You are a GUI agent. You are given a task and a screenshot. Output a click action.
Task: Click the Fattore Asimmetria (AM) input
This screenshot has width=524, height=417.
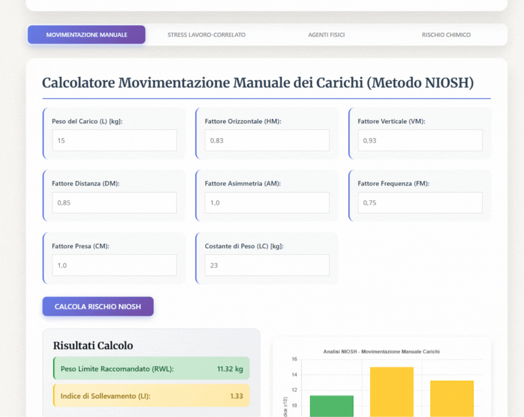267,203
